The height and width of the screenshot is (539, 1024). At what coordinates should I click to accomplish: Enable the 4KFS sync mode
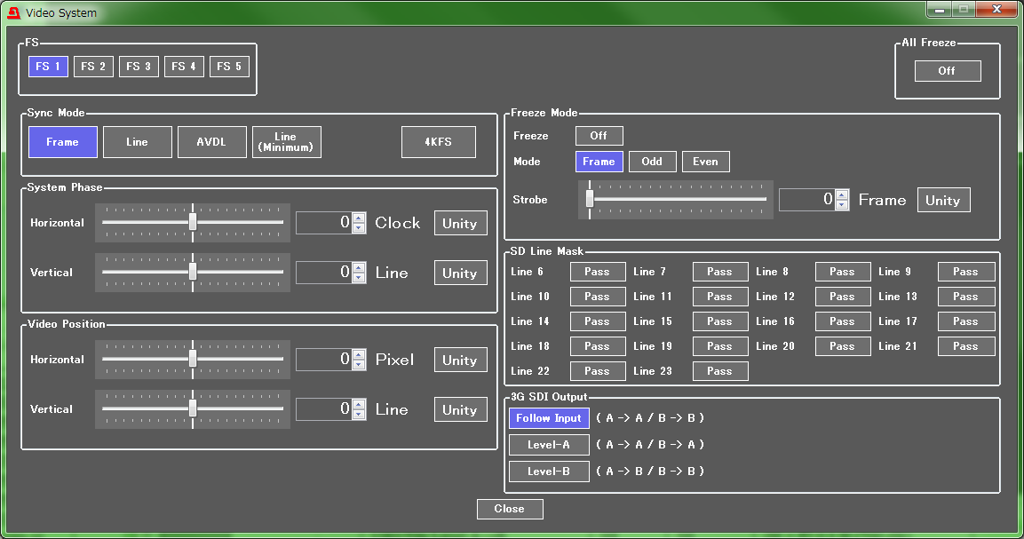(438, 142)
